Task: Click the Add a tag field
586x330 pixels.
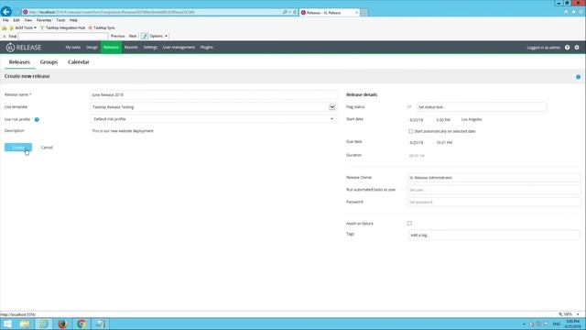Action: [x=494, y=236]
